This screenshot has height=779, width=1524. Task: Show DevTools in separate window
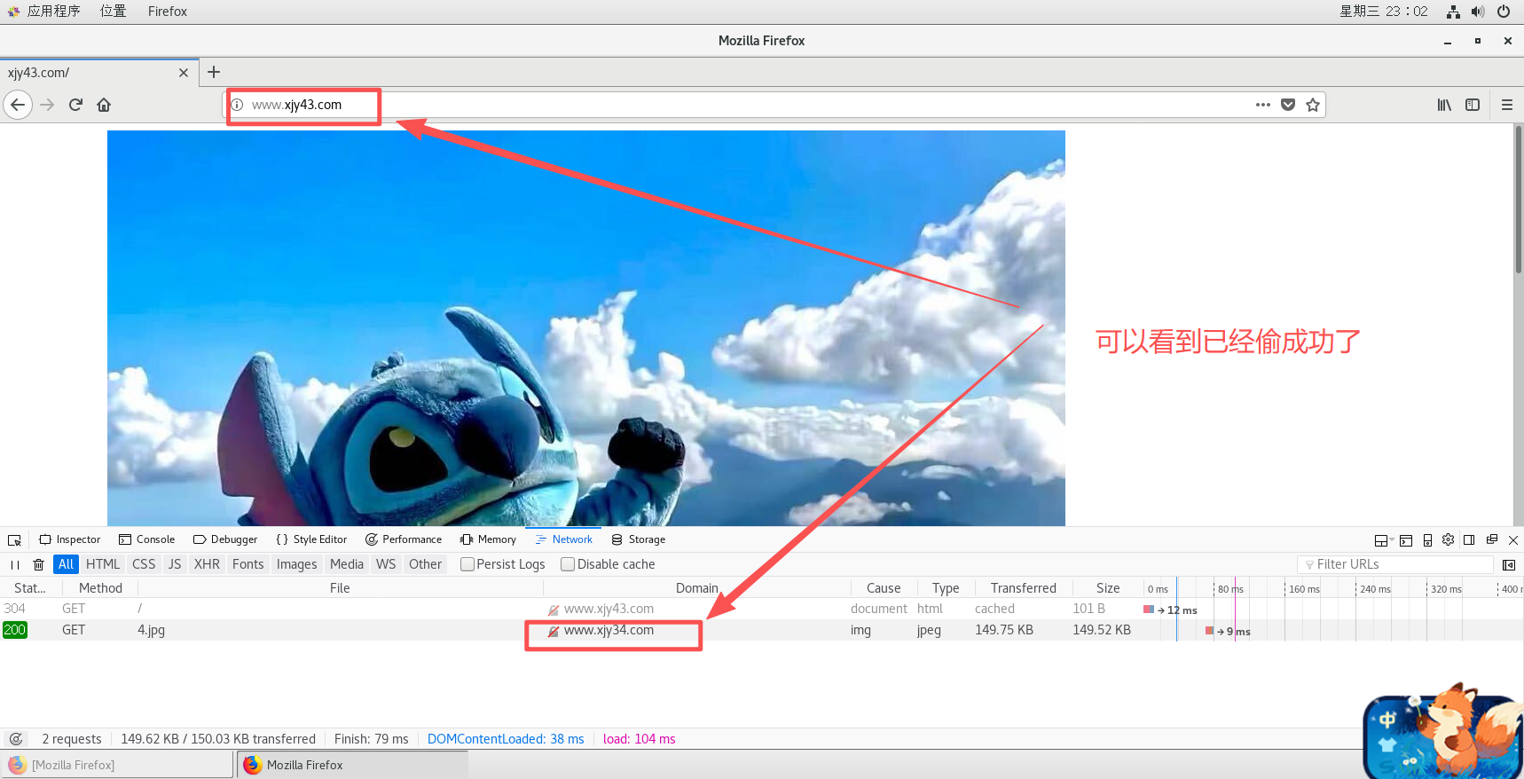point(1492,539)
